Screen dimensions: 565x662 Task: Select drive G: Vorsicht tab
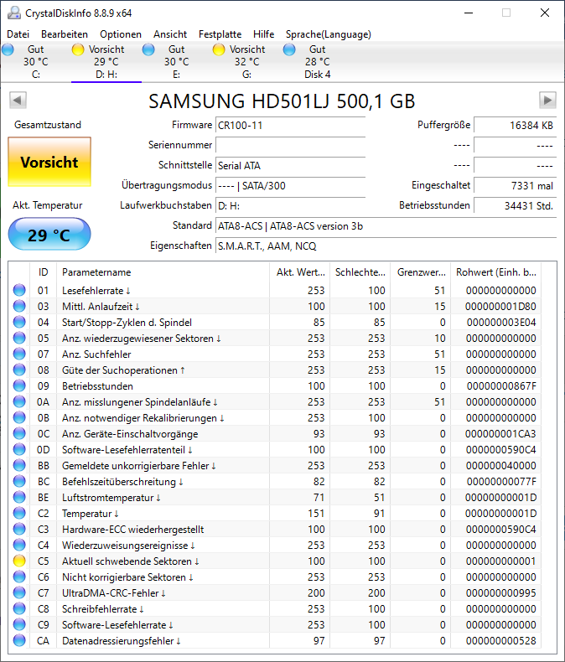[247, 62]
